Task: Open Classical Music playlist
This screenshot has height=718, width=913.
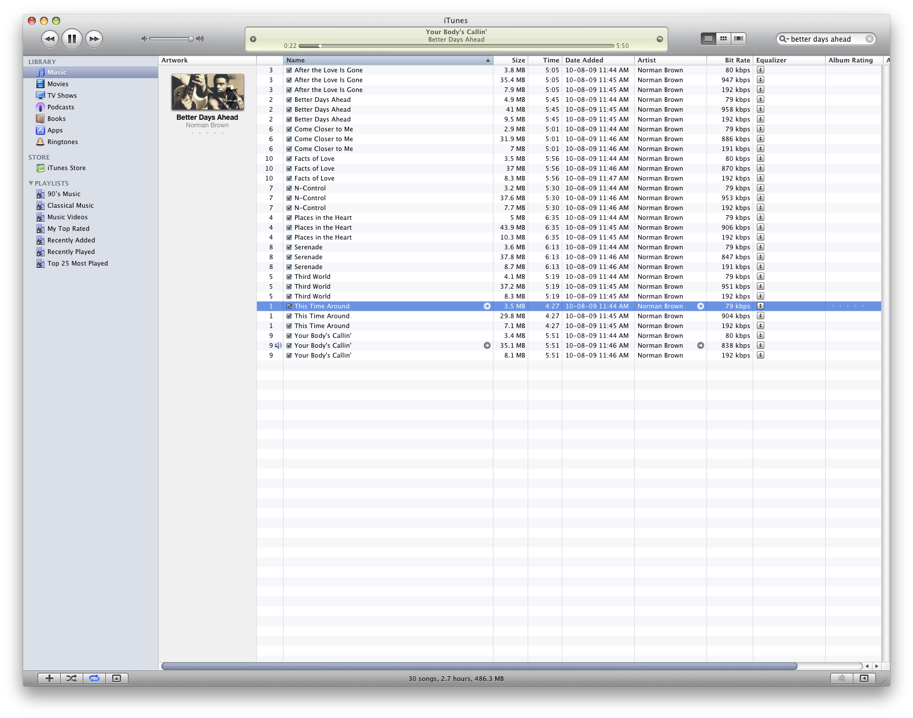Action: (90, 205)
